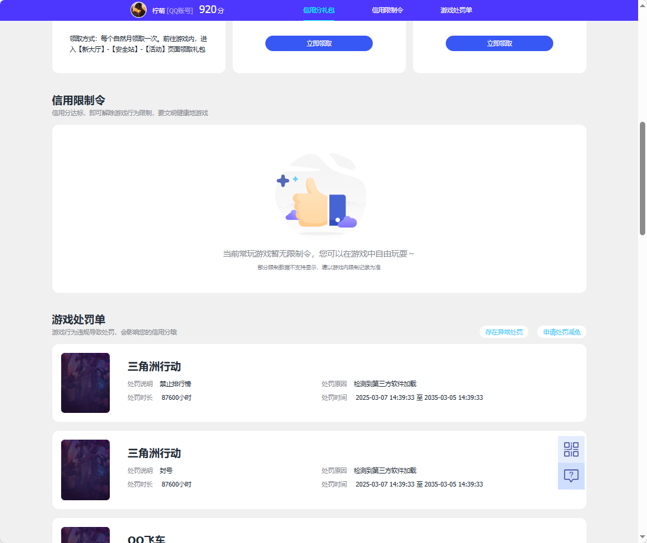647x543 pixels.
Task: Click the 柠萌 account avatar icon
Action: (x=138, y=10)
